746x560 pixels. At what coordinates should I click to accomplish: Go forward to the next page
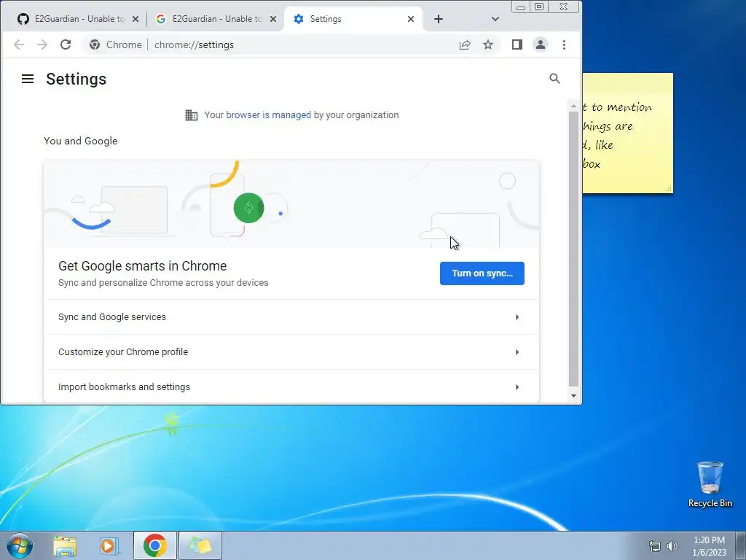(42, 44)
